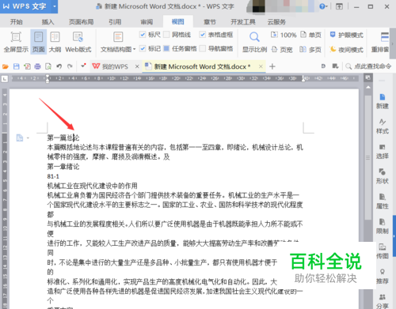This screenshot has height=309, width=396.
Task: Choose Multiple Pages view (多页)
Action: pyautogui.click(x=310, y=50)
